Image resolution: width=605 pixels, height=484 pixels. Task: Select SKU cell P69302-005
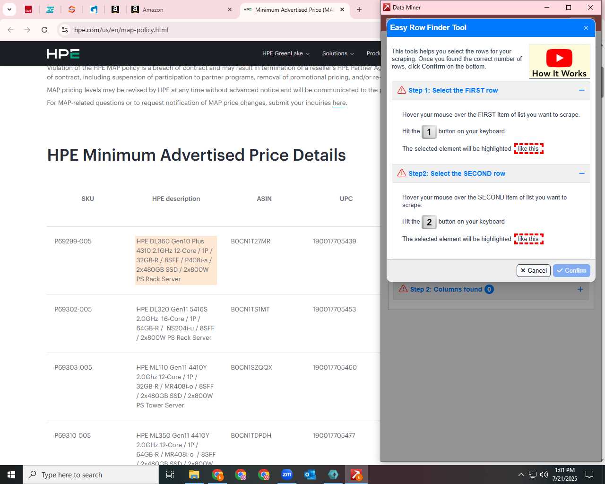[x=73, y=309]
